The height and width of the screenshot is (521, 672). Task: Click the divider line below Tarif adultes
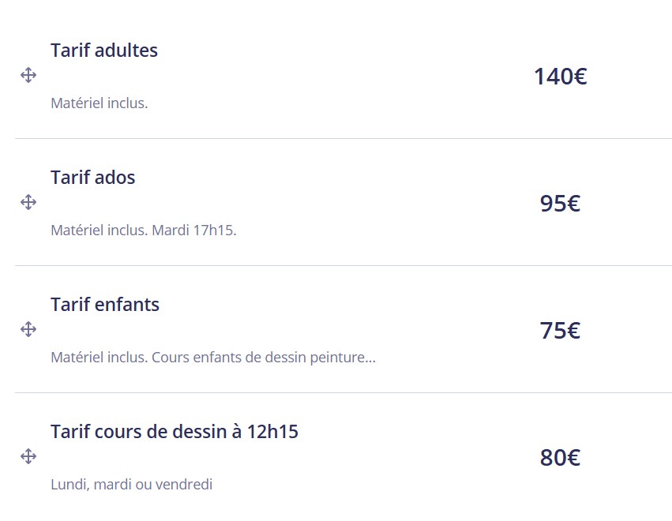click(x=343, y=139)
